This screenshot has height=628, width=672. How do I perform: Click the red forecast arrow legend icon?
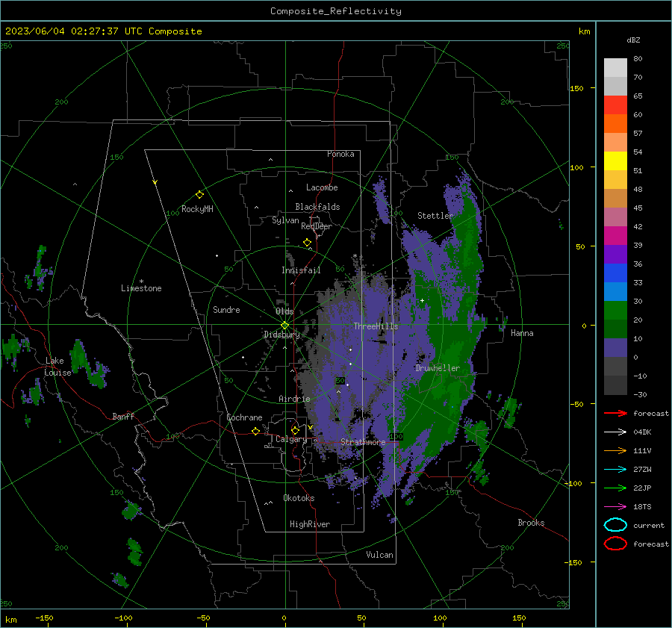(x=615, y=413)
